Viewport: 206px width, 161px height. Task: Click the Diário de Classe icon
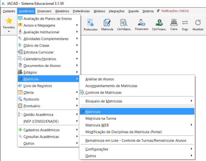tap(20, 45)
